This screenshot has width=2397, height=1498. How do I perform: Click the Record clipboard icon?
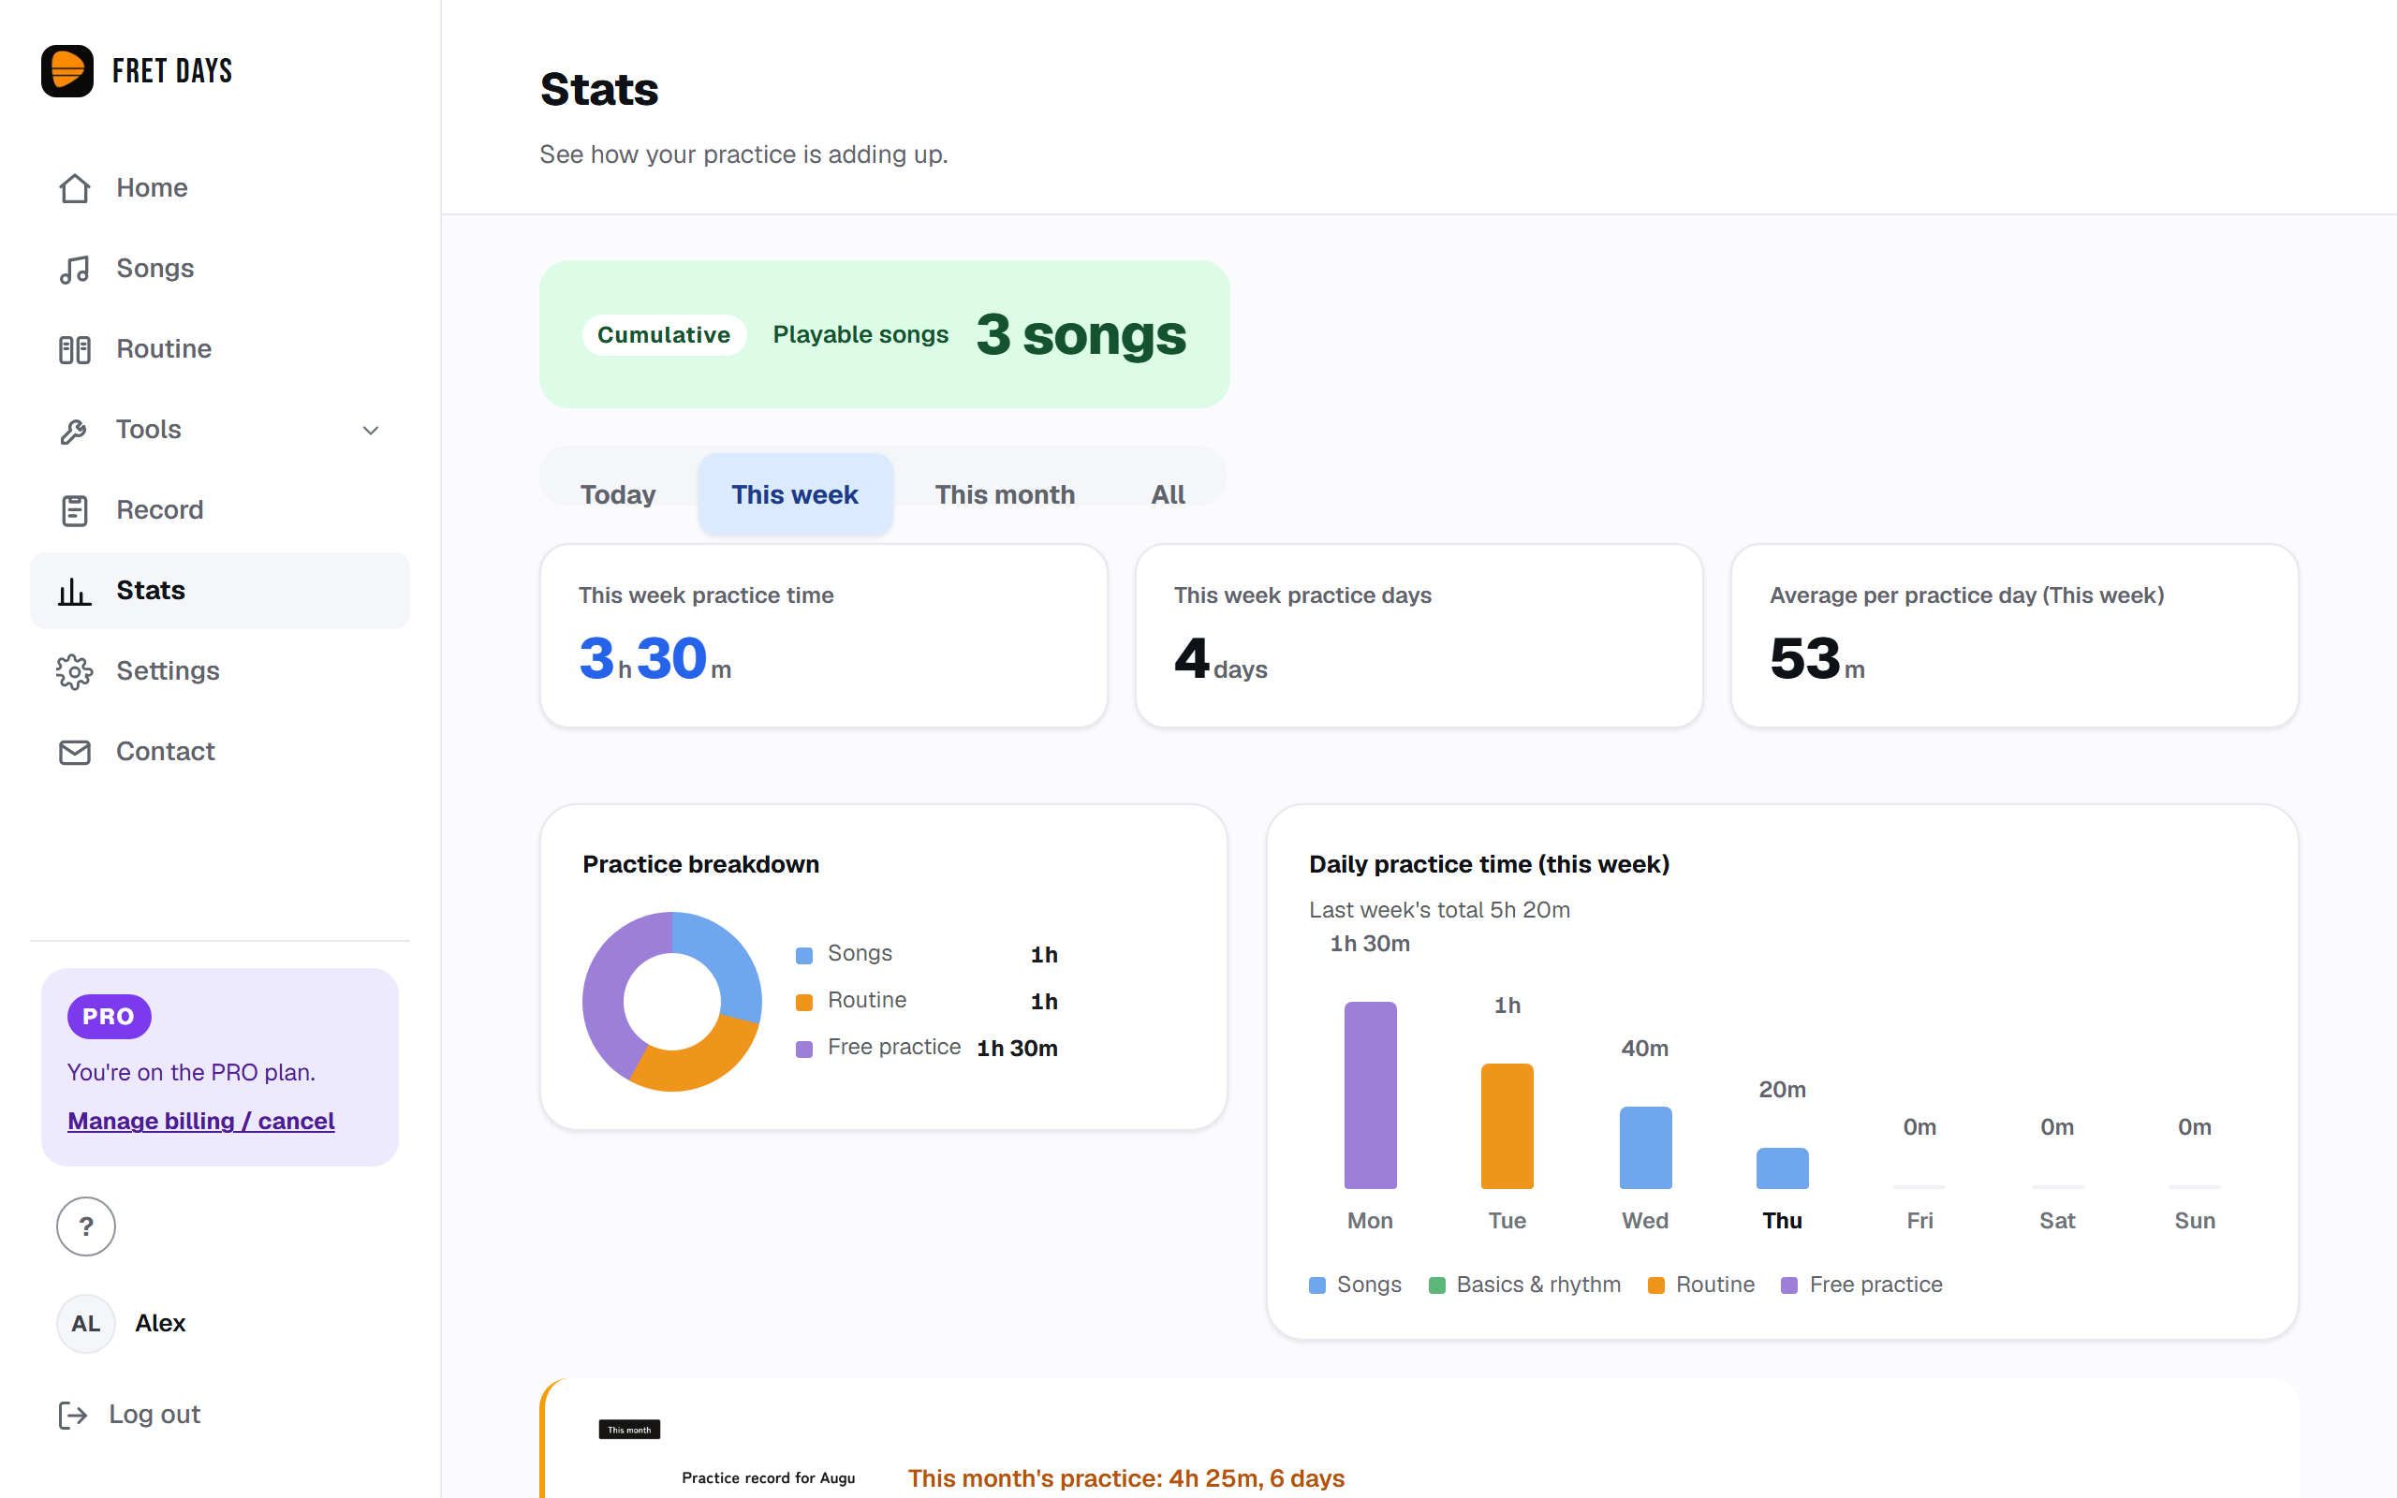coord(74,510)
